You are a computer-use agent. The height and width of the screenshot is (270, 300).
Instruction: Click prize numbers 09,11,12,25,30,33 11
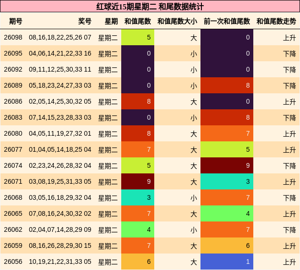pyautogui.click(x=60, y=69)
